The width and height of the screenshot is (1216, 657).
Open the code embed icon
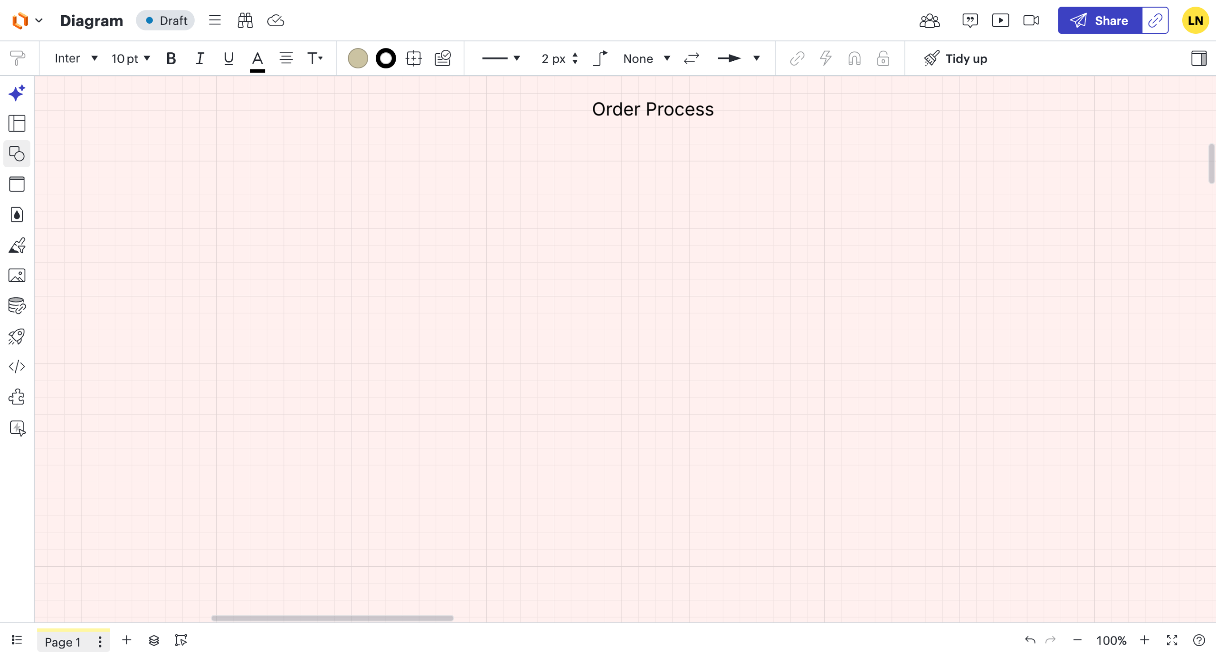point(17,367)
